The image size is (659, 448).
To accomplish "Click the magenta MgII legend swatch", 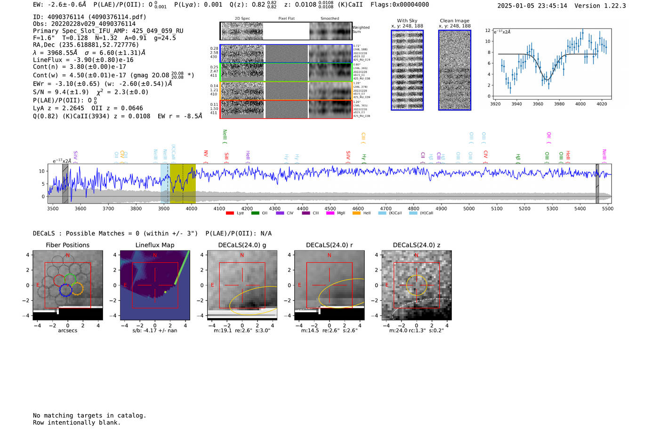I will (x=330, y=213).
